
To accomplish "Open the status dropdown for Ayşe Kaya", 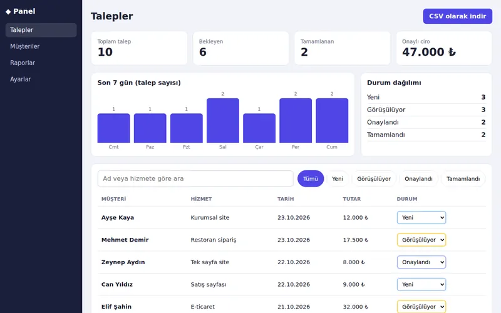I will (x=421, y=217).
